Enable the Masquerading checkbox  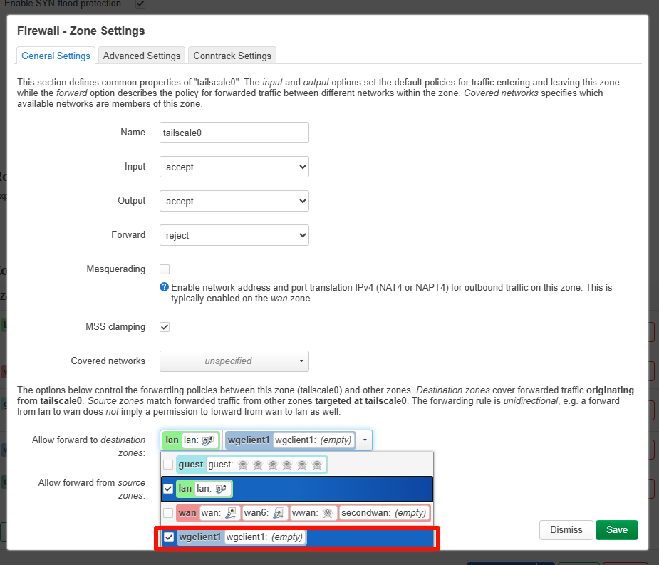(165, 269)
